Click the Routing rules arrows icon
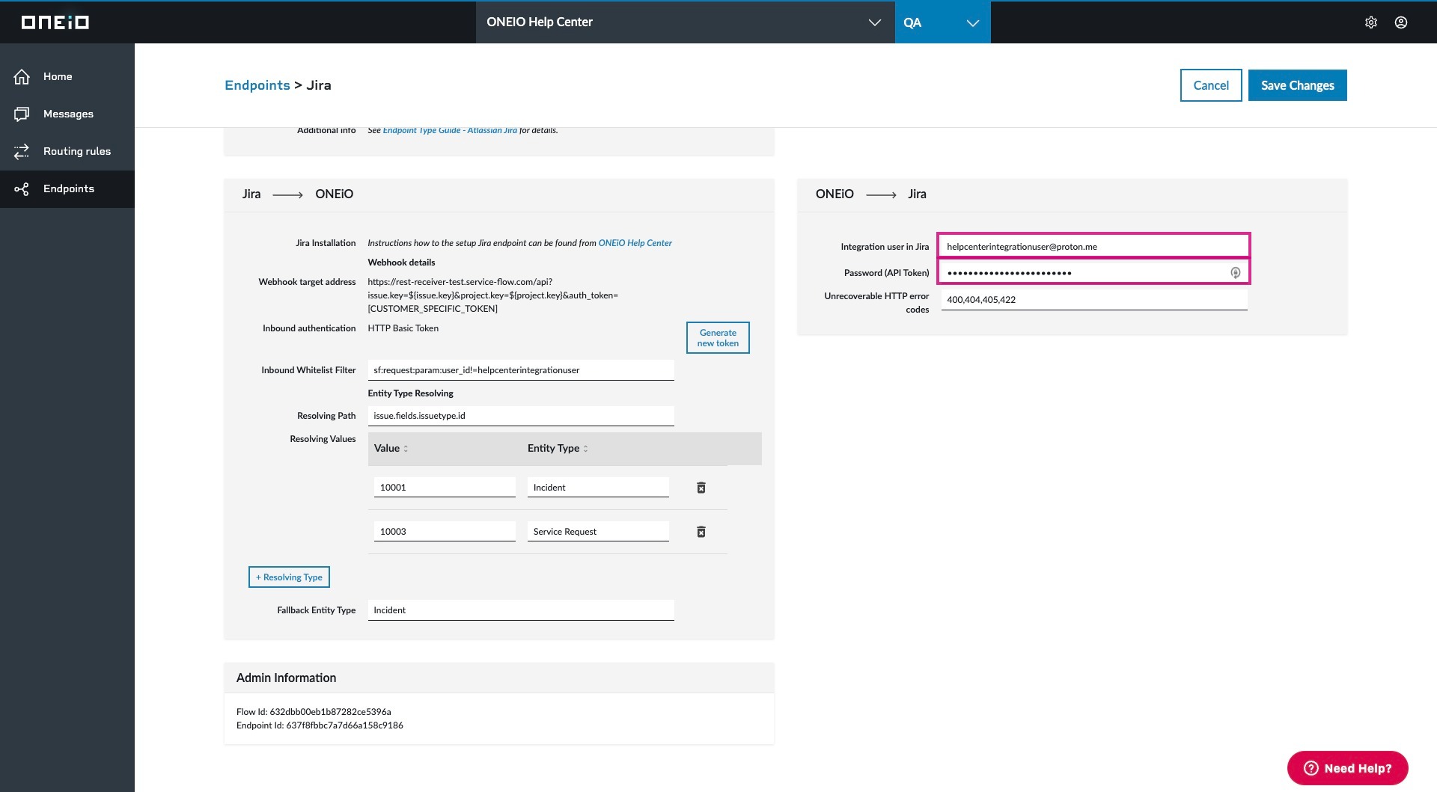1437x792 pixels. 22,151
